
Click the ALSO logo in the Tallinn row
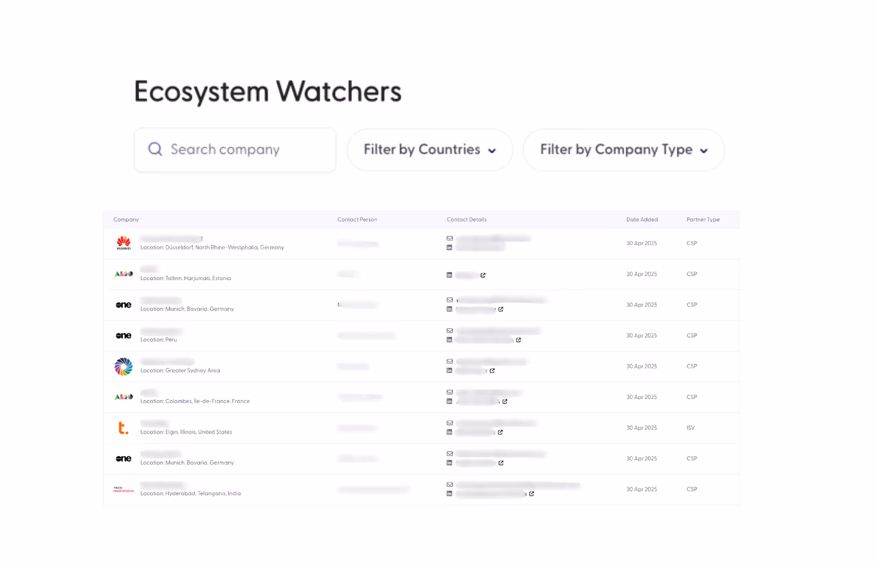(x=123, y=274)
